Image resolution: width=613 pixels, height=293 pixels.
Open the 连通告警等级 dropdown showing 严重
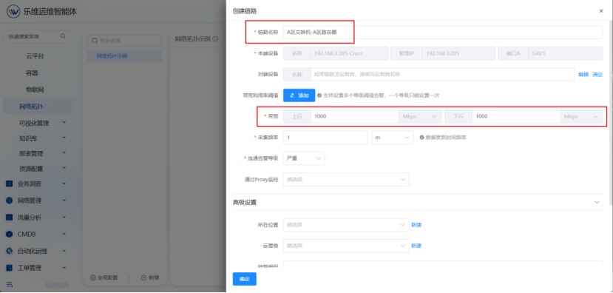[304, 158]
